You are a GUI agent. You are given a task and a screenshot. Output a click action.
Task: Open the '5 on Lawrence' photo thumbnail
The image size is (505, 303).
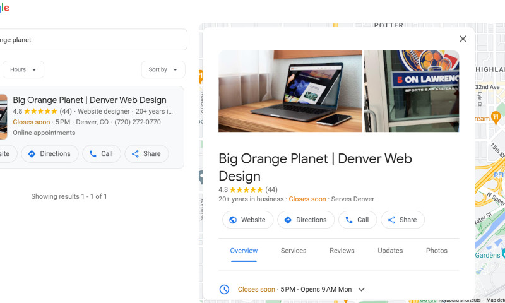tap(412, 91)
